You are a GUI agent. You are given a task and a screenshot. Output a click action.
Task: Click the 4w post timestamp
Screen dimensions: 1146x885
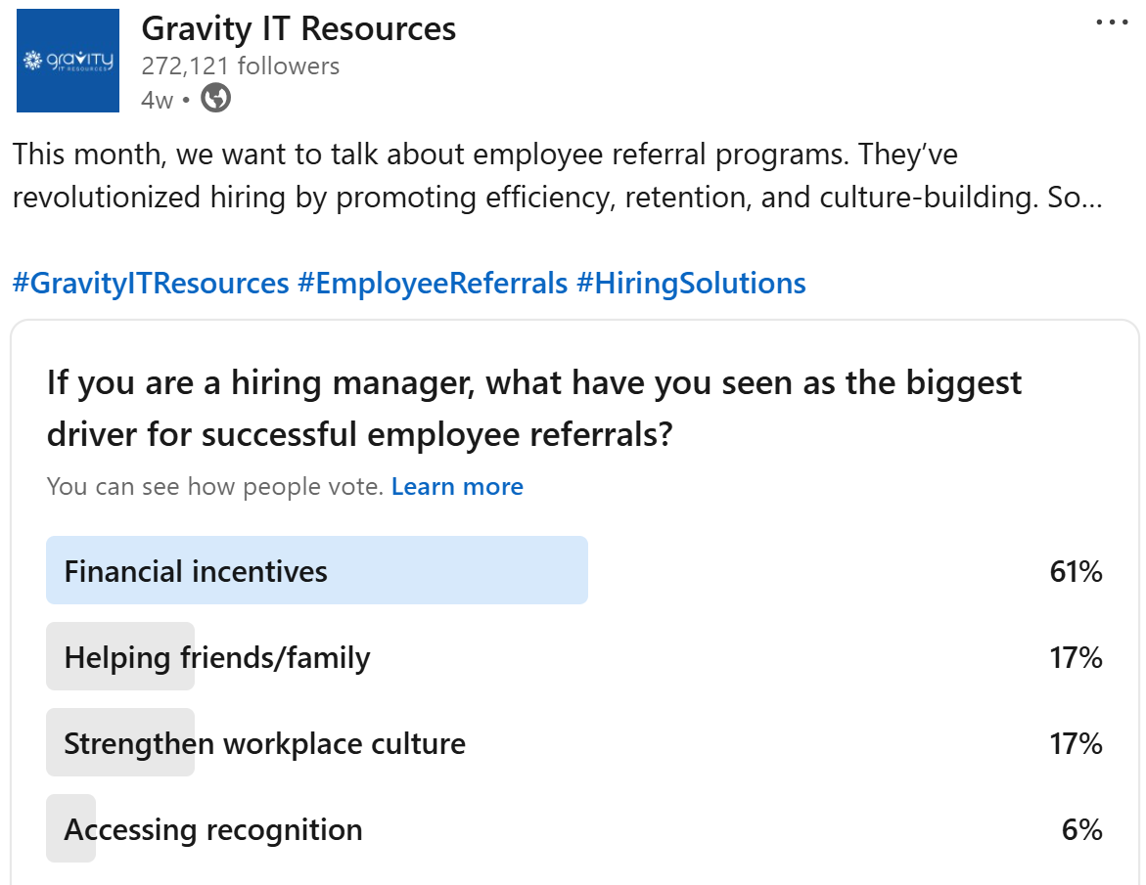coord(157,100)
